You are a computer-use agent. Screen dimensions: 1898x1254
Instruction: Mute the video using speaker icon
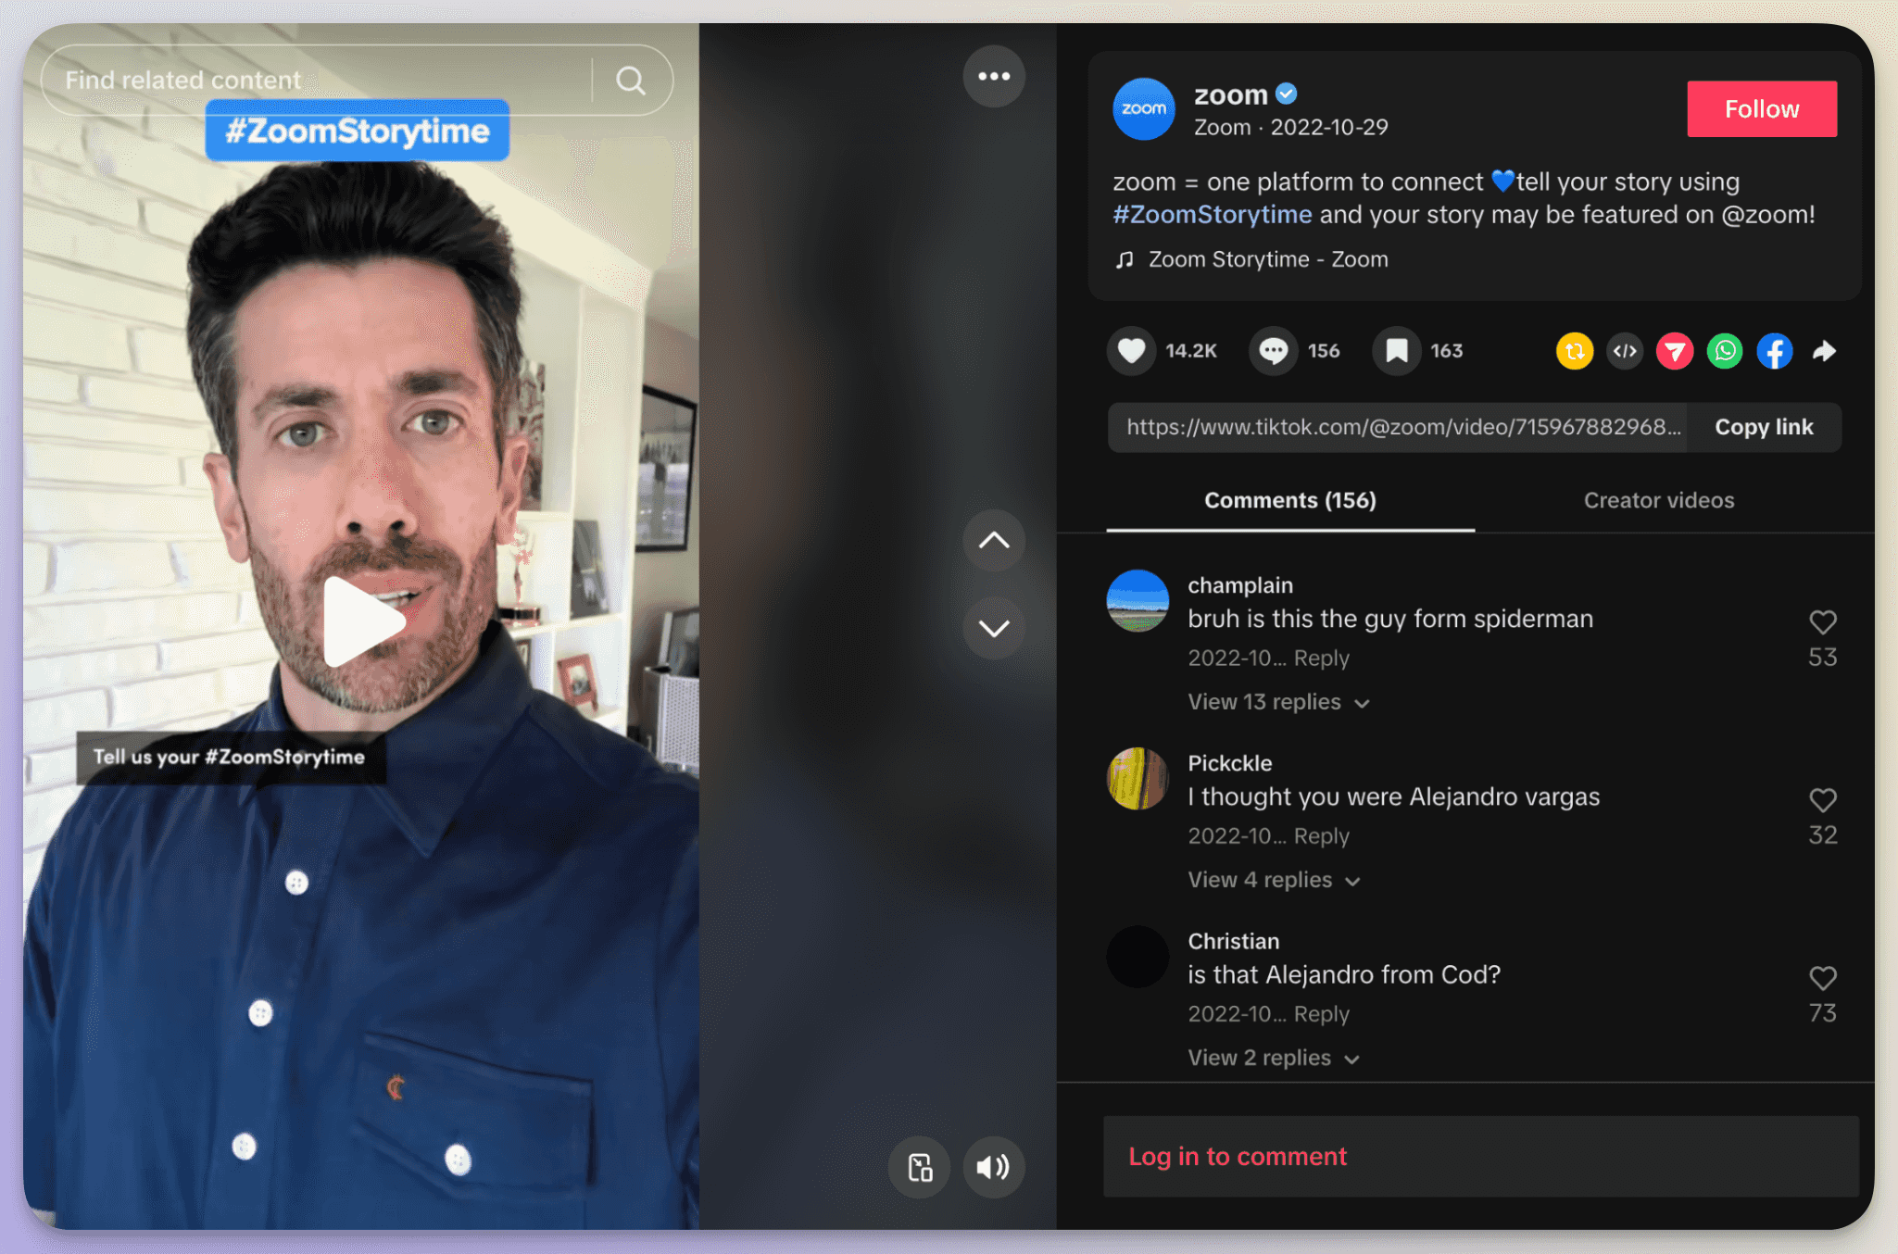993,1167
